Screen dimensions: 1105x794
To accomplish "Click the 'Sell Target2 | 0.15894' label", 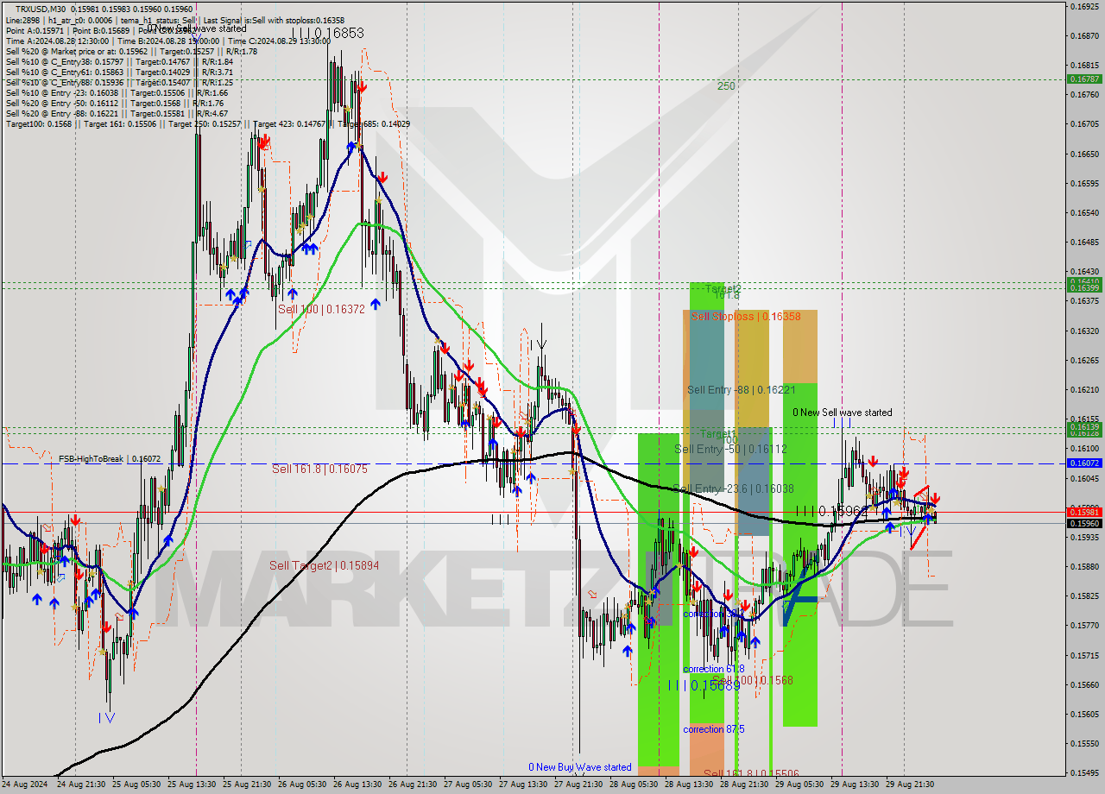I will (324, 565).
